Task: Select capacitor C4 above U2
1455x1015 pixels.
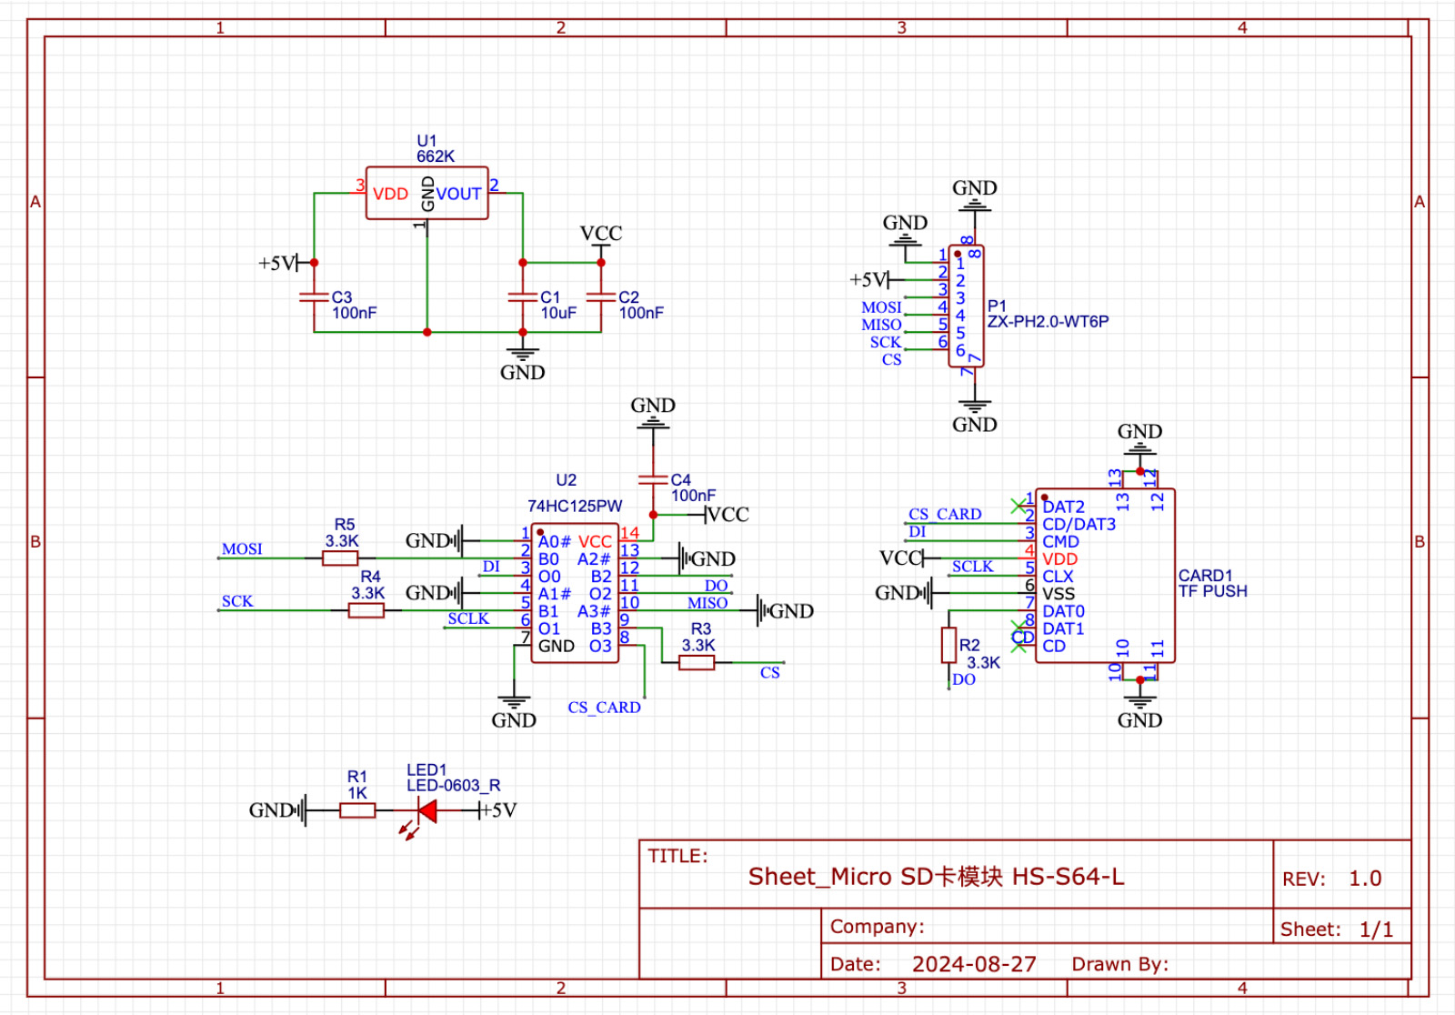Action: pyautogui.click(x=653, y=479)
